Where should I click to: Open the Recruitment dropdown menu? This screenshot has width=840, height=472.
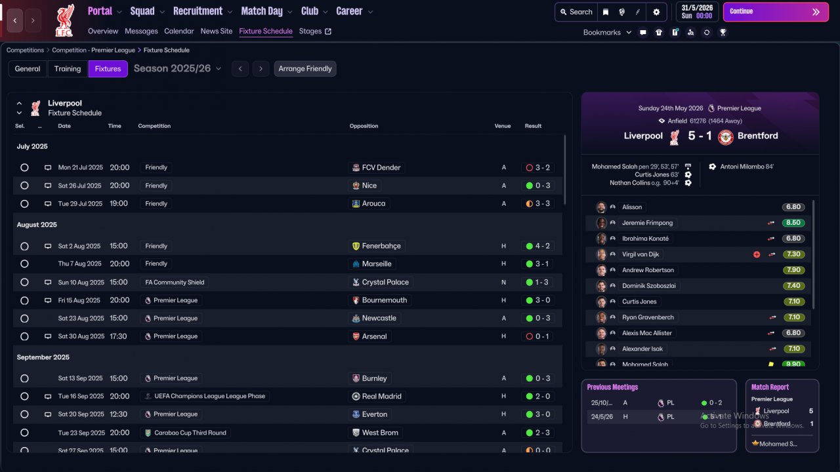(x=203, y=11)
